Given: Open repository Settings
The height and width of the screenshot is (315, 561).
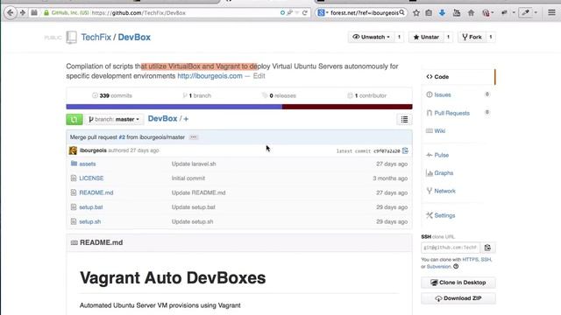Looking at the screenshot, I should 444,215.
